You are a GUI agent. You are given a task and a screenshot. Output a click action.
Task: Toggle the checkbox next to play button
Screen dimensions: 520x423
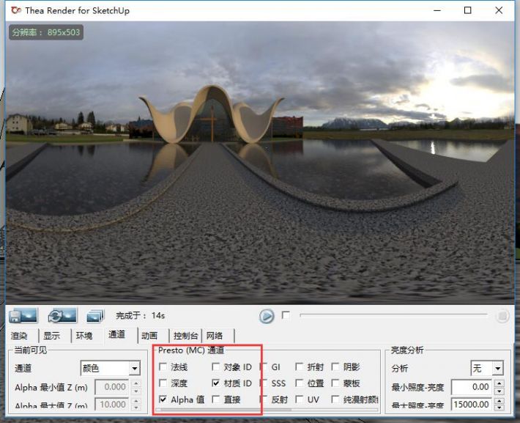(x=286, y=315)
